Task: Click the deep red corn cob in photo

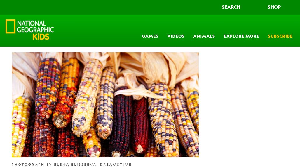Action: [141, 125]
